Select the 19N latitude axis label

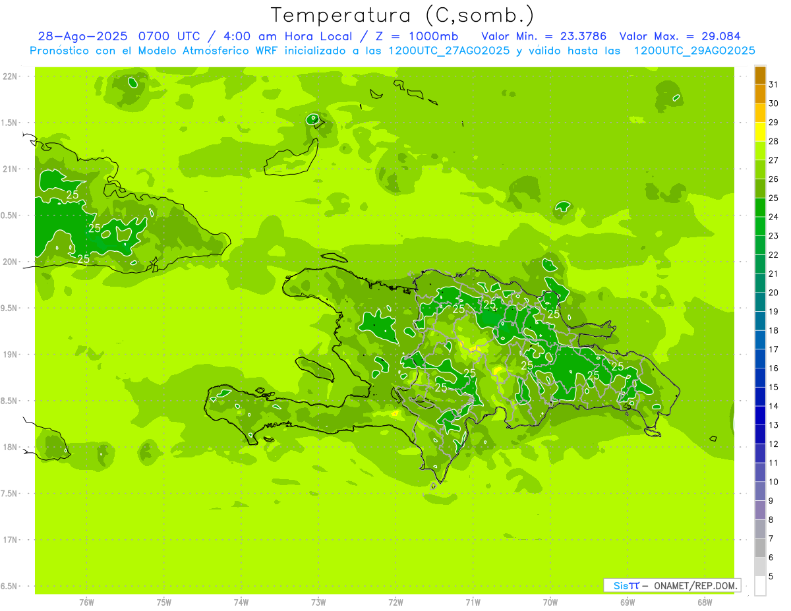click(x=10, y=355)
